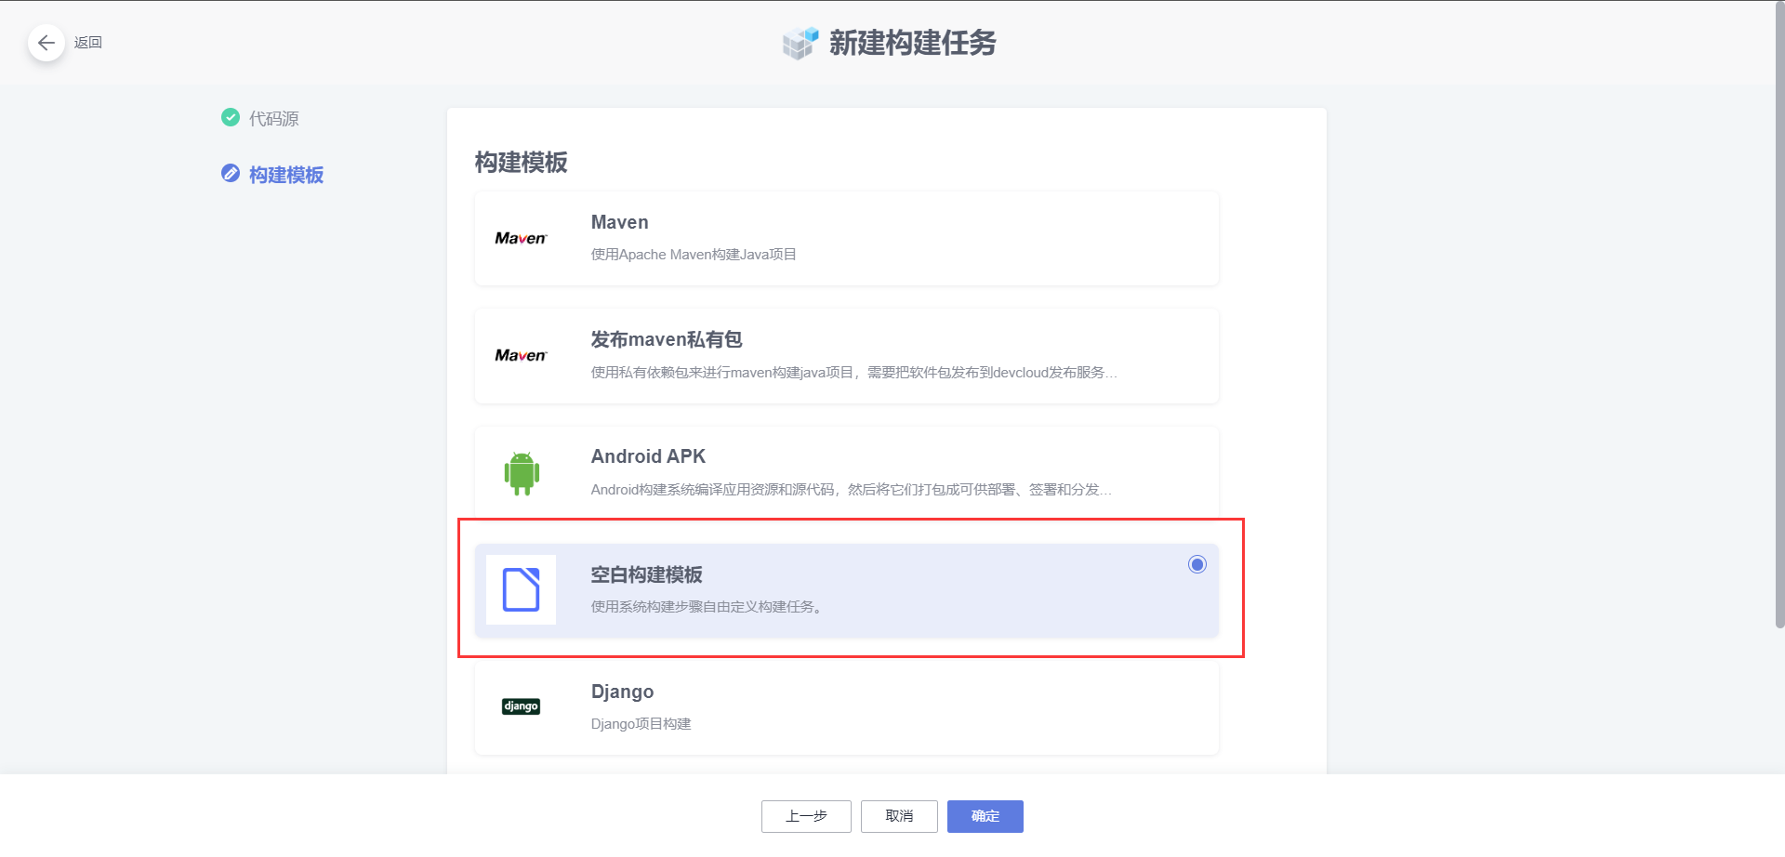1785x857 pixels.
Task: Click the pencil icon beside 构建模板
Action: click(231, 174)
